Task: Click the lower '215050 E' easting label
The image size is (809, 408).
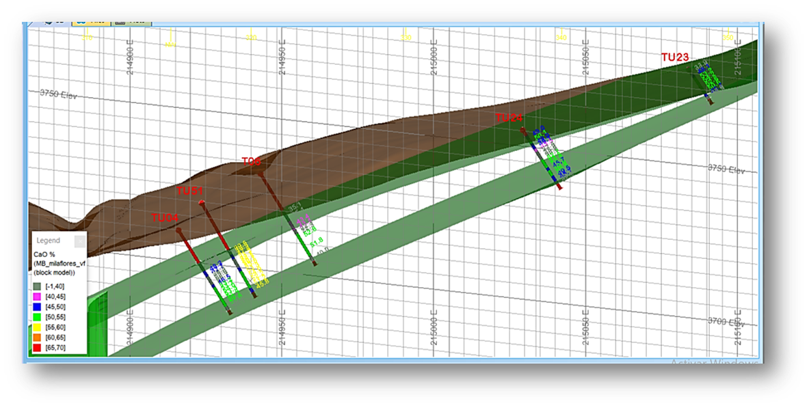Action: coord(585,327)
